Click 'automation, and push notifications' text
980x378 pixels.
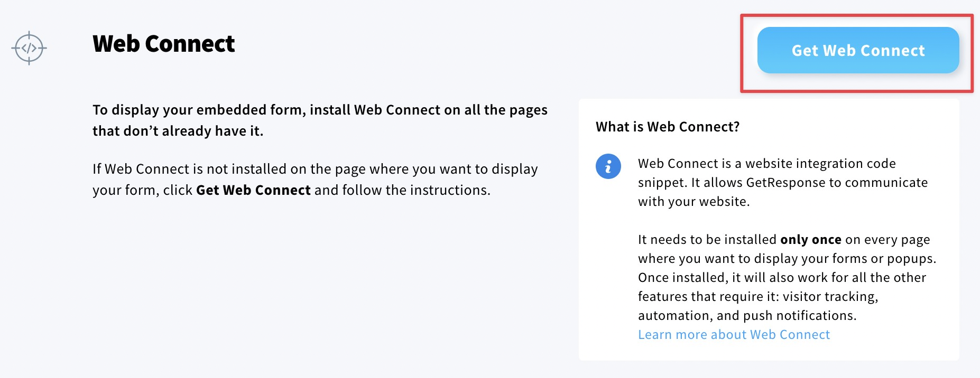[747, 316]
